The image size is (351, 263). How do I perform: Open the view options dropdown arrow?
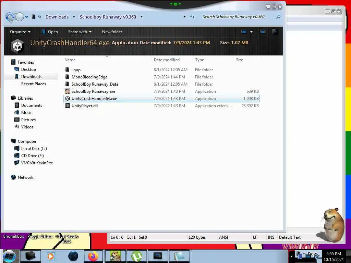point(251,32)
